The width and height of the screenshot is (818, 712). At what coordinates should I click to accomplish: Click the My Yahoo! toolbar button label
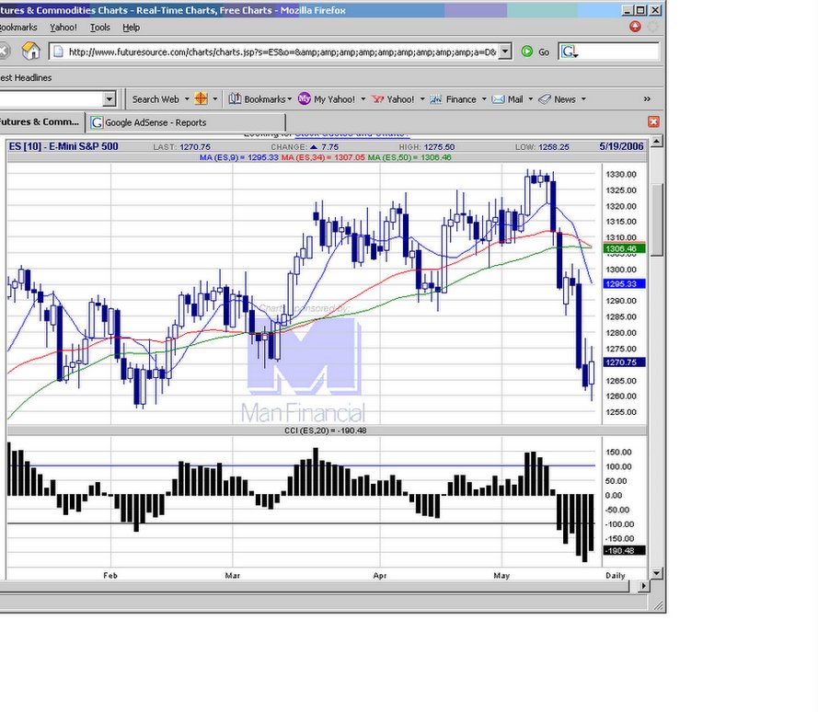coord(334,99)
